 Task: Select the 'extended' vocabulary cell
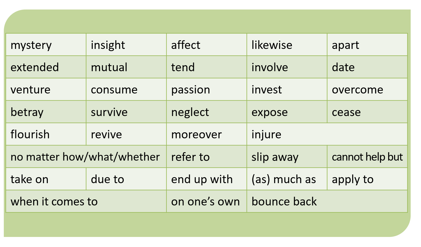35,67
